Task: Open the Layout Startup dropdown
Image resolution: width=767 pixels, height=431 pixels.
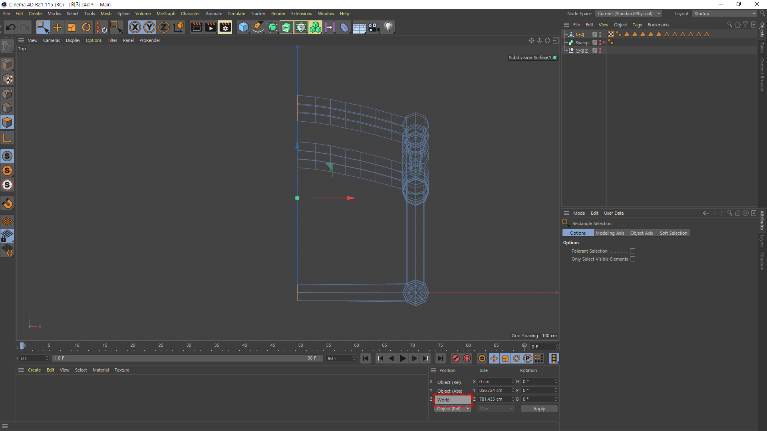Action: (724, 14)
